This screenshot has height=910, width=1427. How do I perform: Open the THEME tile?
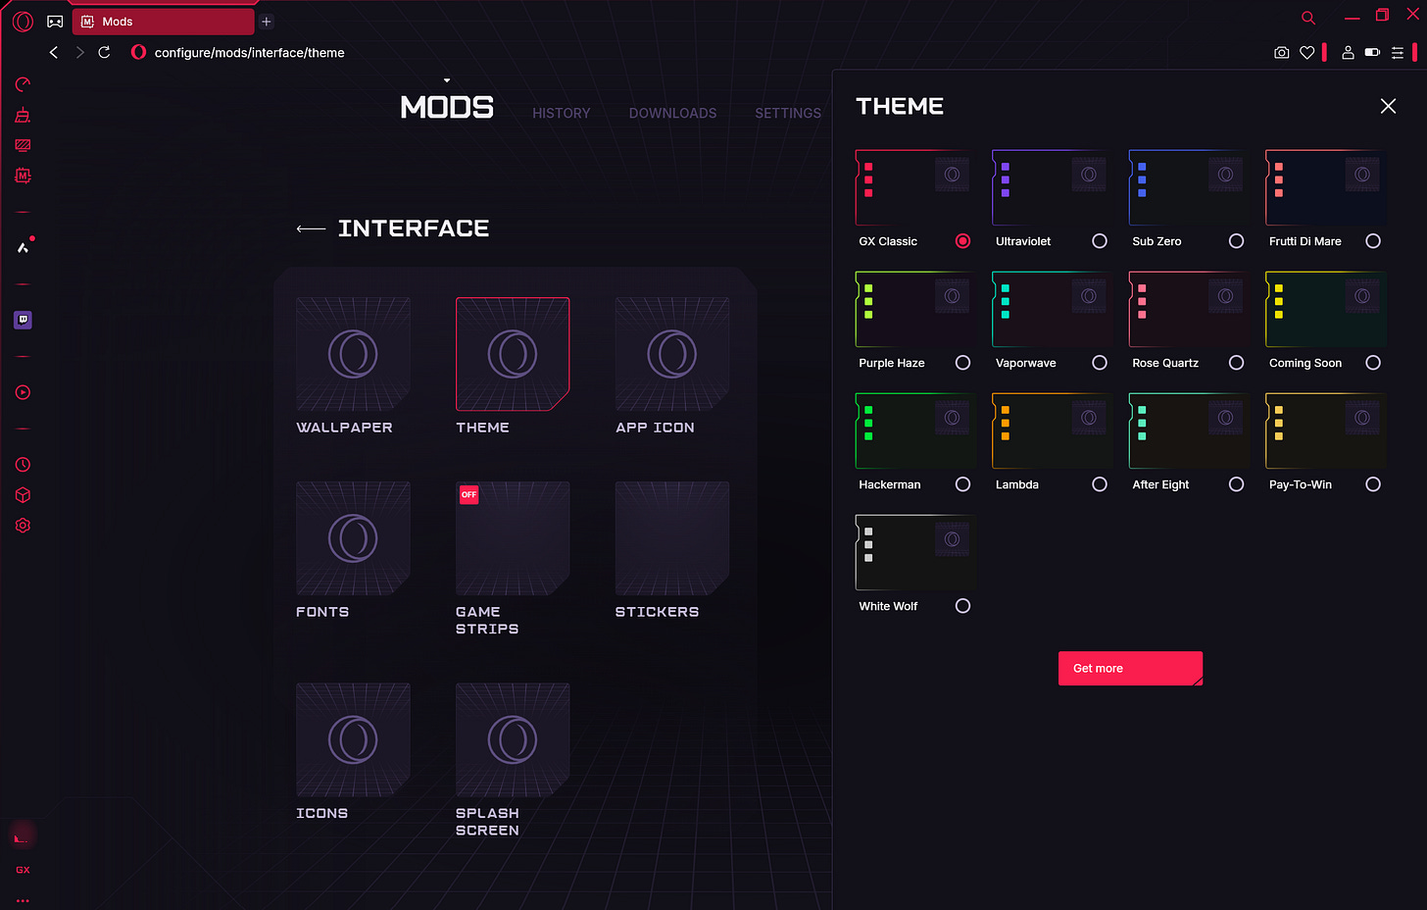pos(513,354)
